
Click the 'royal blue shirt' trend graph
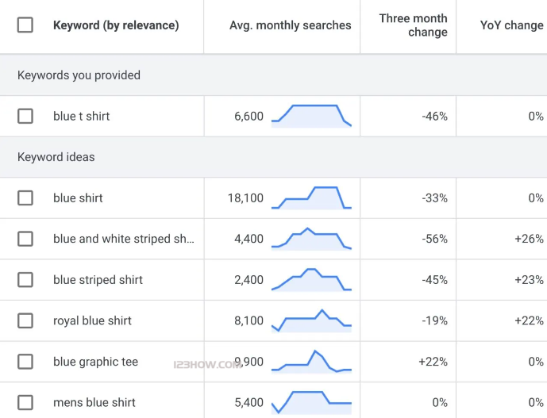tap(311, 320)
